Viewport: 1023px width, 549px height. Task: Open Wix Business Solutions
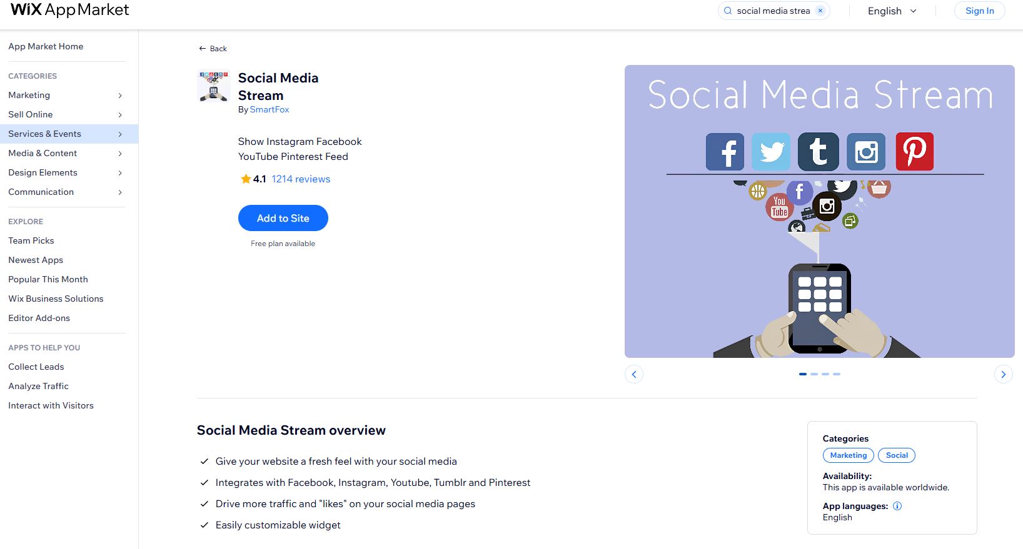click(56, 299)
